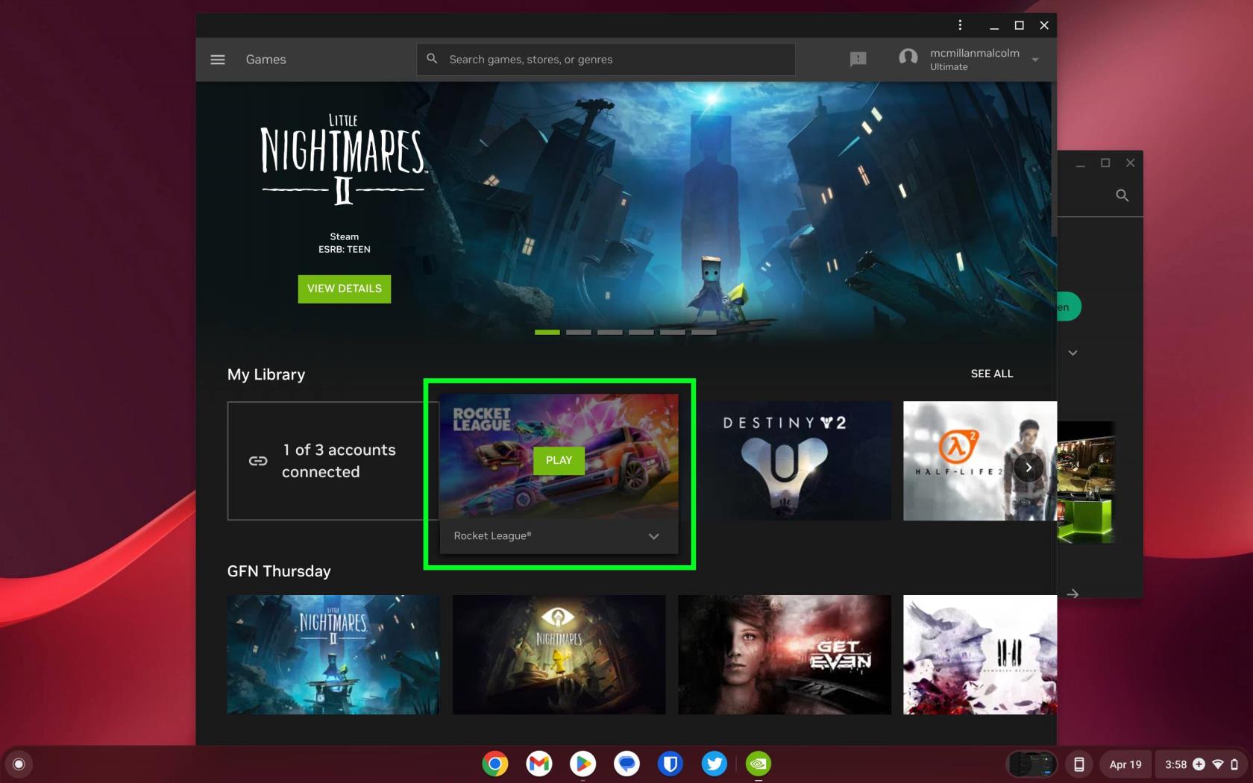Image resolution: width=1253 pixels, height=783 pixels.
Task: Expand the mcmillanmalcolm account dropdown
Action: 1035,60
